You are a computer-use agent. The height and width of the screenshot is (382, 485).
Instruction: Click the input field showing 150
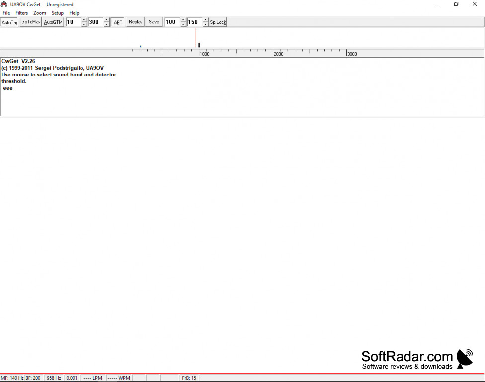[195, 22]
